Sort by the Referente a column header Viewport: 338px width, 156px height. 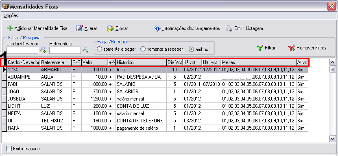click(56, 62)
